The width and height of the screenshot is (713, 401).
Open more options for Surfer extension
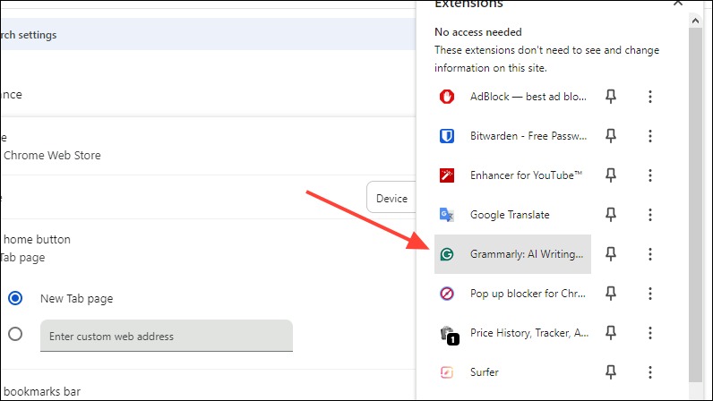coord(649,371)
